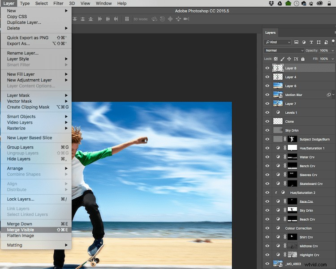Select 3D rotate mode icon
The height and width of the screenshot is (269, 336).
[x=154, y=19]
